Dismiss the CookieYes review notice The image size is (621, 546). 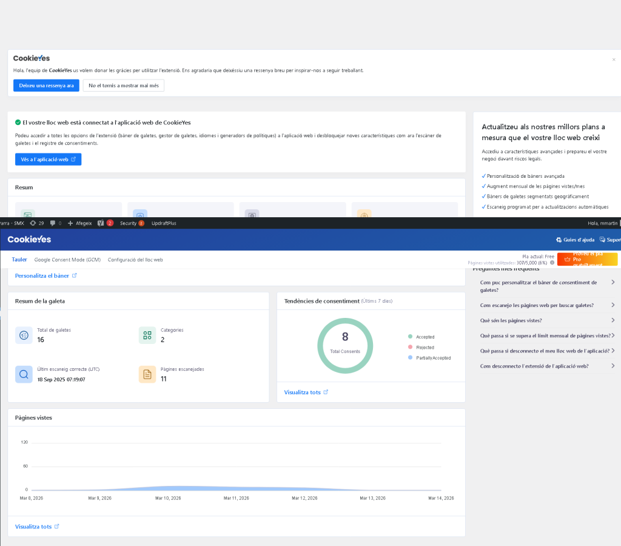point(613,59)
